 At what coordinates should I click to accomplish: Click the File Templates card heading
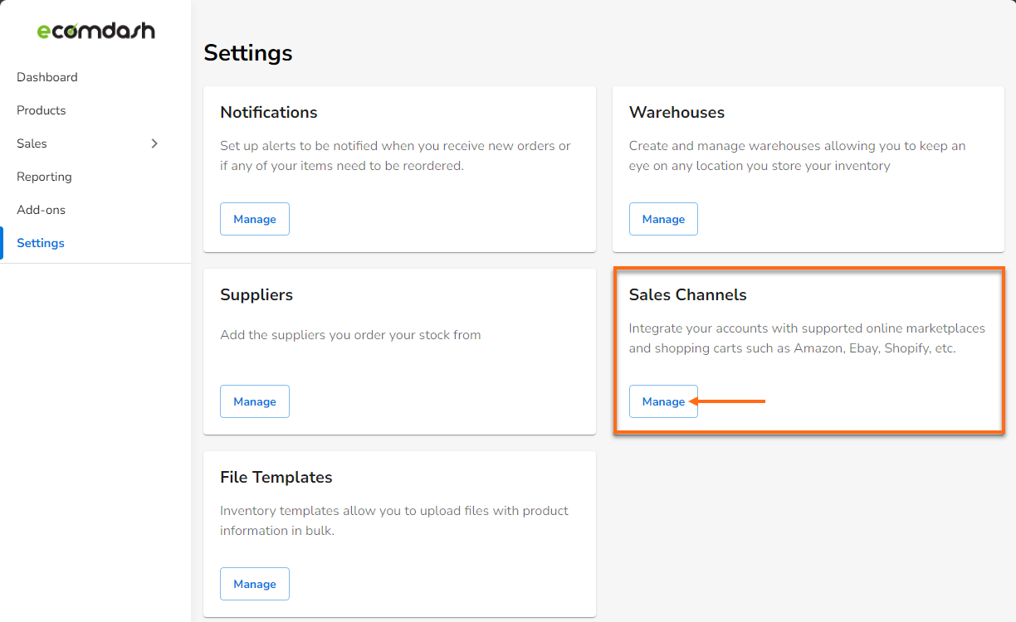pyautogui.click(x=276, y=477)
